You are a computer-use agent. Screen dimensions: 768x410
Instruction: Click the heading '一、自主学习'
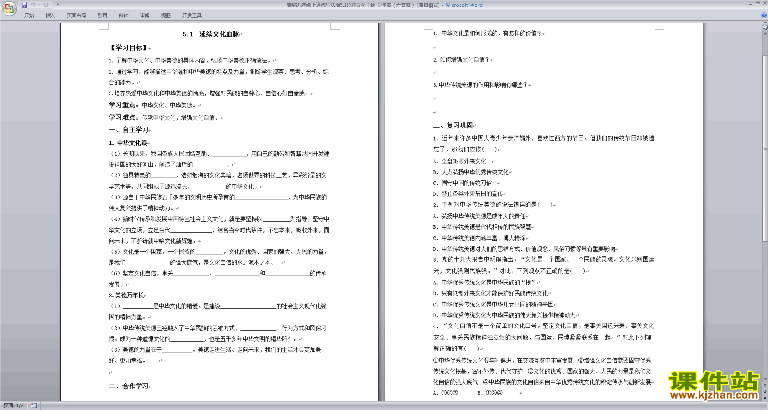(x=128, y=130)
